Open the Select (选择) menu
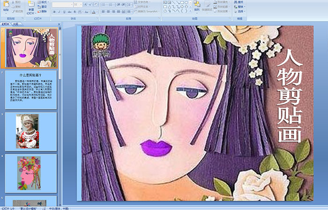 (240, 11)
